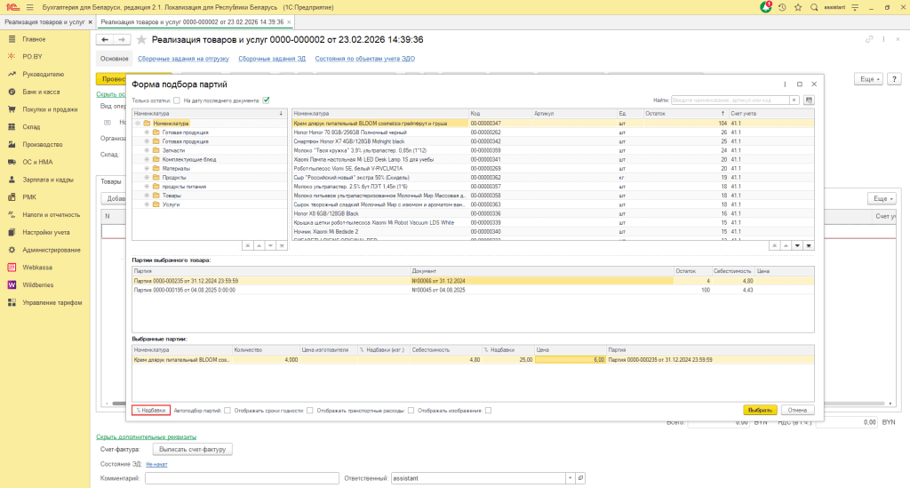Viewport: 910px width, 488px height.
Task: Uncheck 'На дату последнего документа' checkbox
Action: (266, 100)
